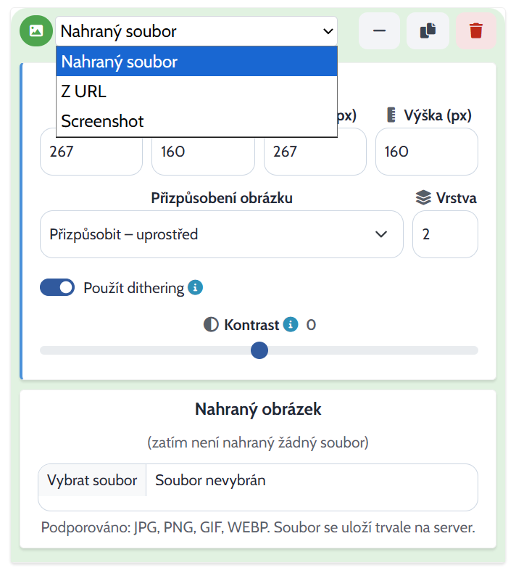Collapse the block with the minus icon
Image resolution: width=516 pixels, height=573 pixels.
379,30
